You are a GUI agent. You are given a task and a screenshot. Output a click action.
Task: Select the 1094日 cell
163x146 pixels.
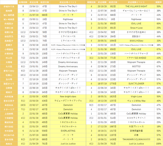point(113,41)
